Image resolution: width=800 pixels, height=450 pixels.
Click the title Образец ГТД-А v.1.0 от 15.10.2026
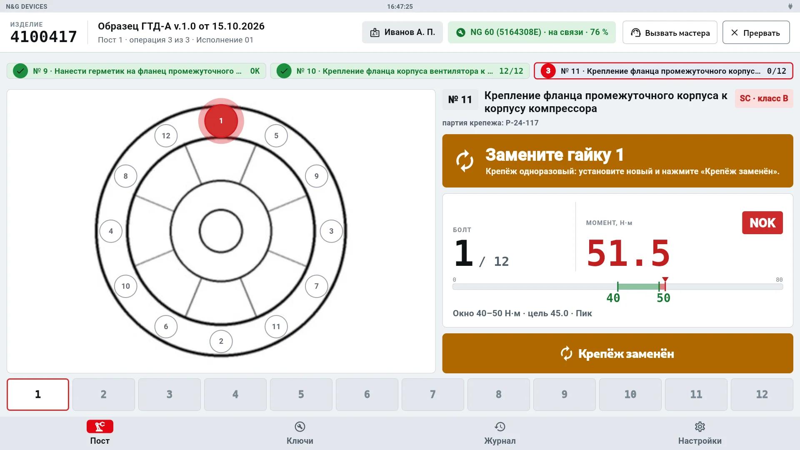[x=181, y=26]
